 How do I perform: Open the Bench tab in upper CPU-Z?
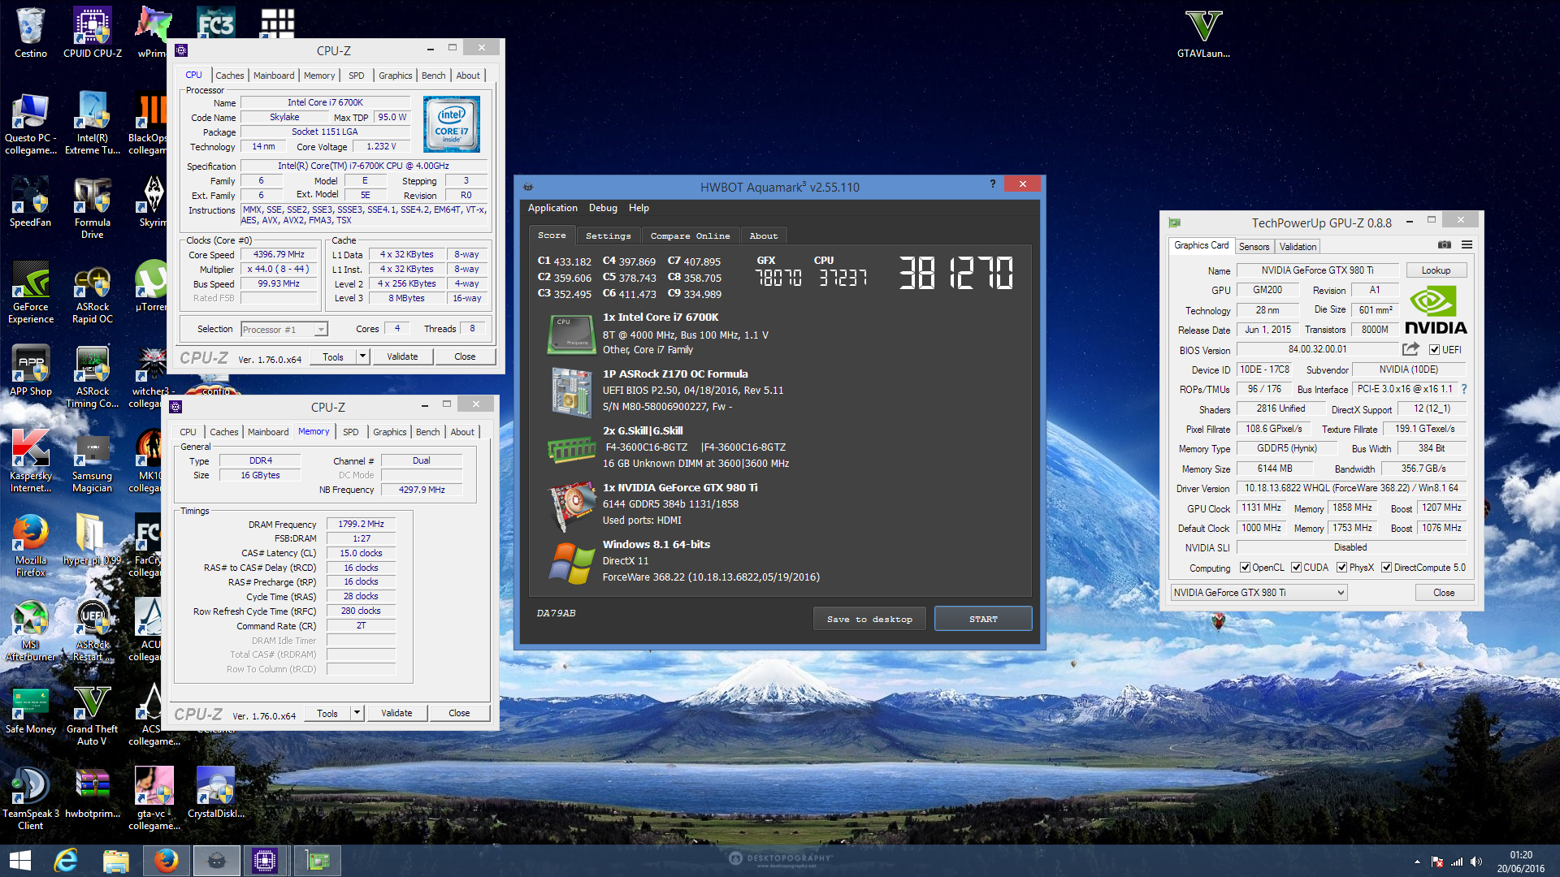click(x=433, y=76)
